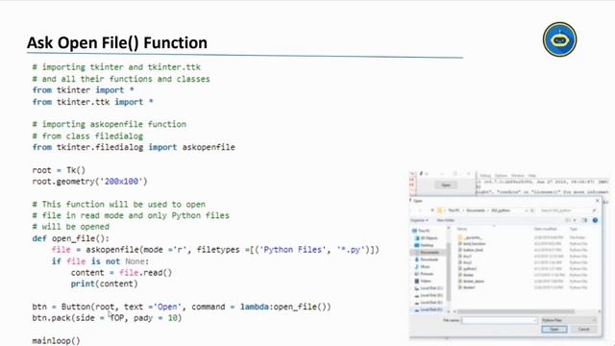Click the 'print(content)' code line
Image resolution: width=615 pixels, height=346 pixels.
coord(104,284)
